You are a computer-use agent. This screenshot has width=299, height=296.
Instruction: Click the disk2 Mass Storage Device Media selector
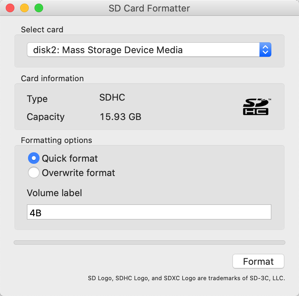149,50
